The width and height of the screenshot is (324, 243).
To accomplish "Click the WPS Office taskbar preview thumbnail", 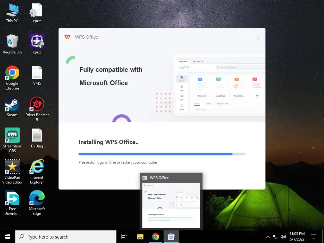I will [171, 205].
